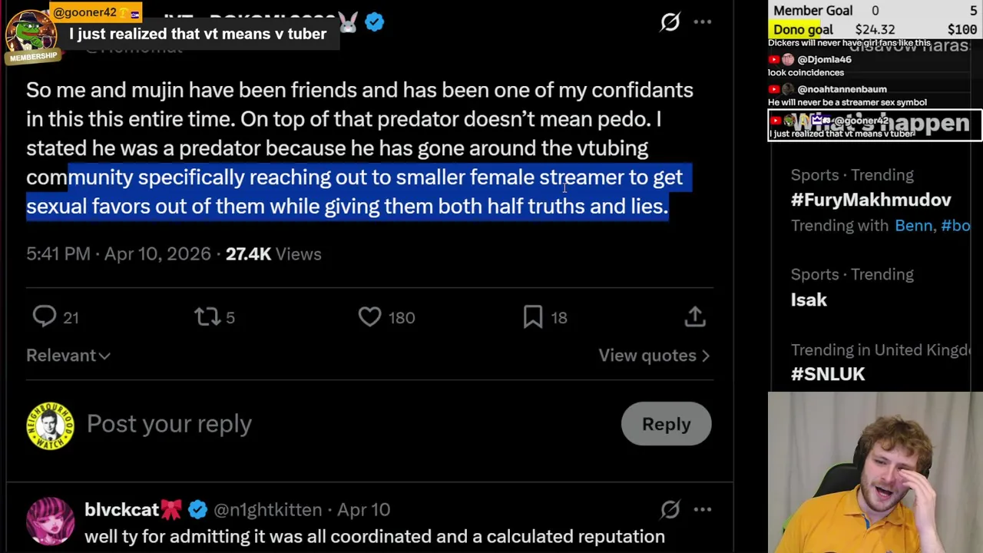
Task: Like the post with heart icon
Action: coord(369,316)
